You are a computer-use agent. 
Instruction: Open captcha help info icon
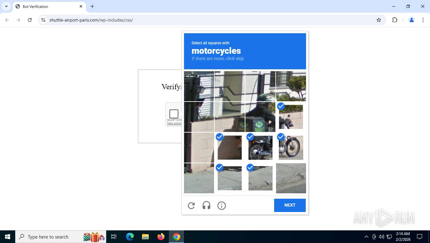(x=222, y=206)
